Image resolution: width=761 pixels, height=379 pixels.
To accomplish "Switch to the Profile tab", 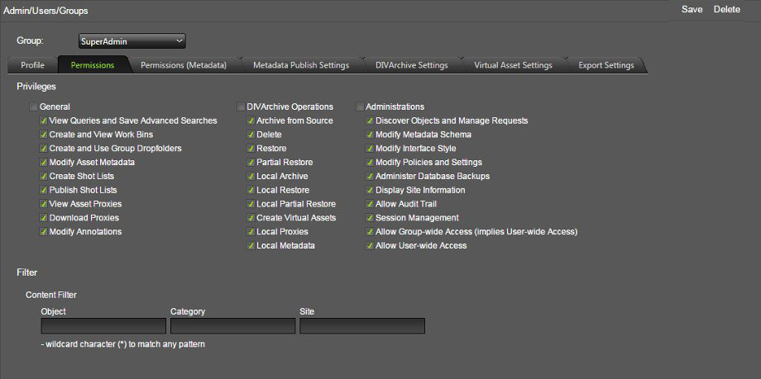I will click(x=32, y=65).
